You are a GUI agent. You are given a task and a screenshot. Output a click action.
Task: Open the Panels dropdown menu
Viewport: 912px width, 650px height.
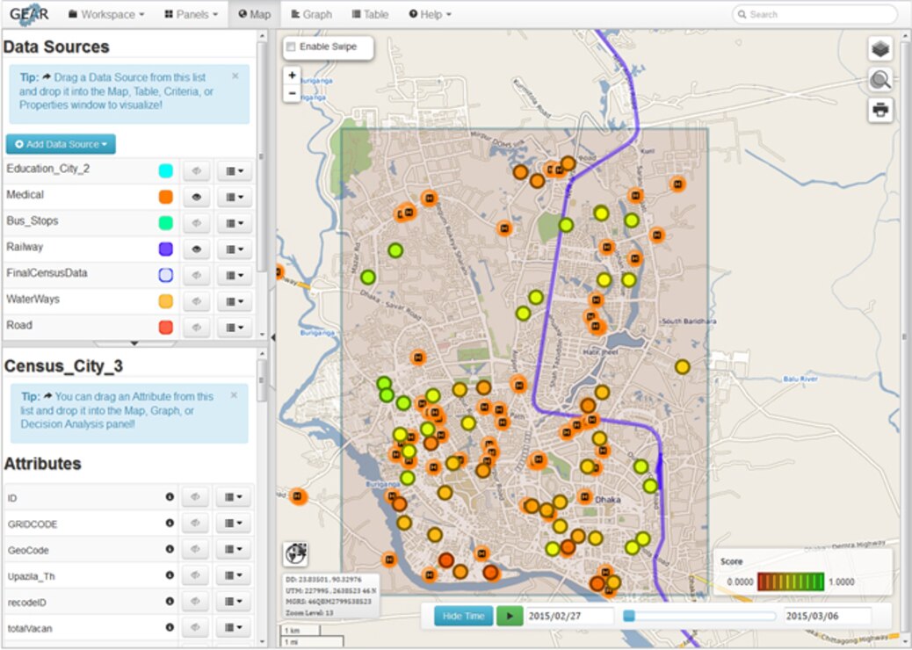[x=190, y=14]
